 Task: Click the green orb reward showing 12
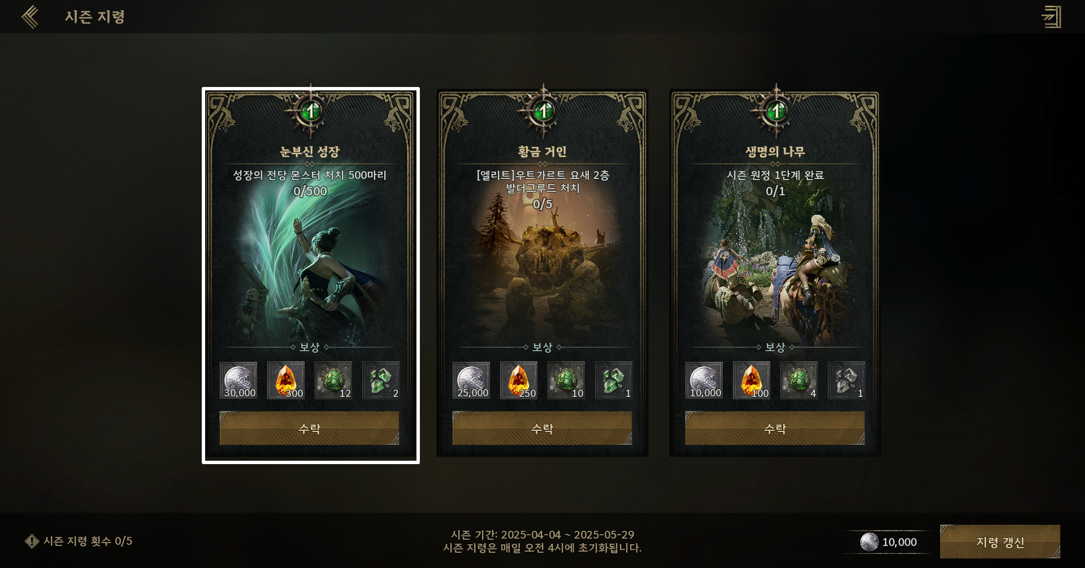(x=333, y=380)
